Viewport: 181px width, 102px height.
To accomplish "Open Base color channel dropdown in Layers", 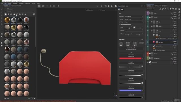I will [151, 9].
